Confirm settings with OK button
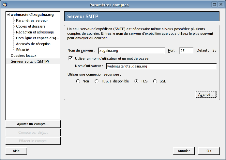226x160 pixels. tap(209, 151)
